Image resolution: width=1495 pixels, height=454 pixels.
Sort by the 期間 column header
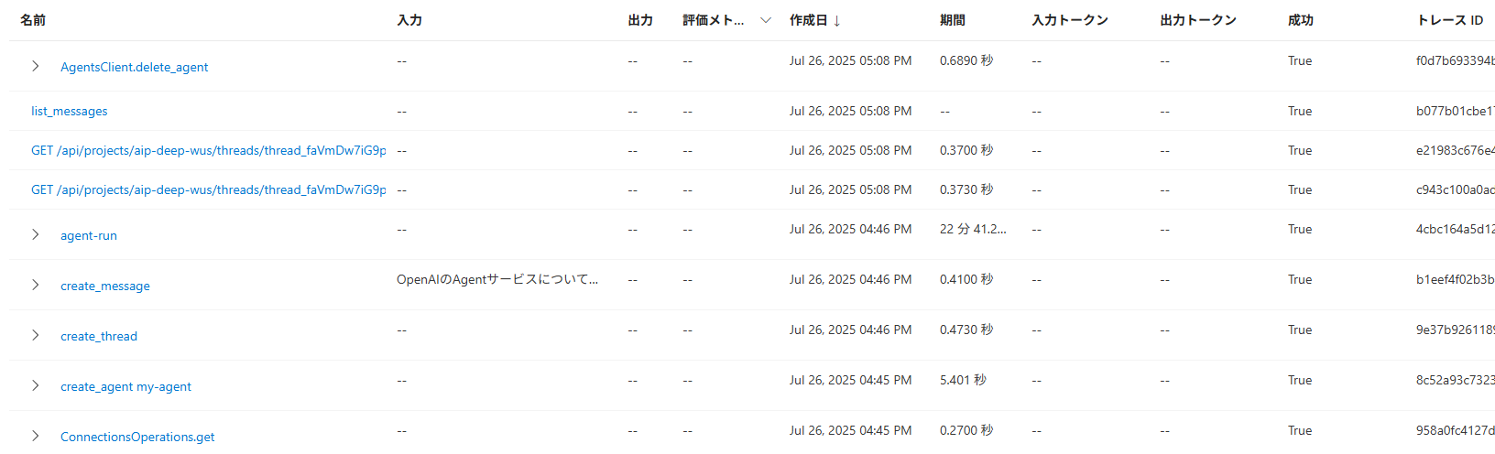coord(953,20)
